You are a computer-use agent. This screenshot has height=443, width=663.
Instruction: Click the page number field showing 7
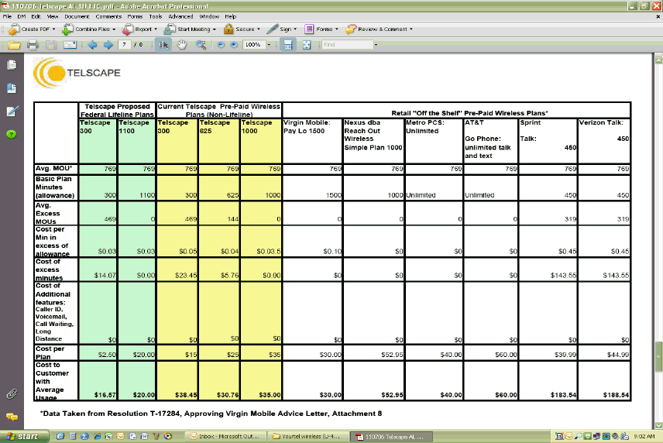coord(124,44)
